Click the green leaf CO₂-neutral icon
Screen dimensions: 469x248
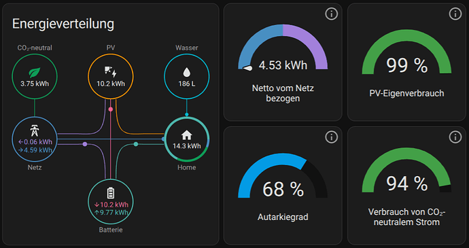coord(35,73)
